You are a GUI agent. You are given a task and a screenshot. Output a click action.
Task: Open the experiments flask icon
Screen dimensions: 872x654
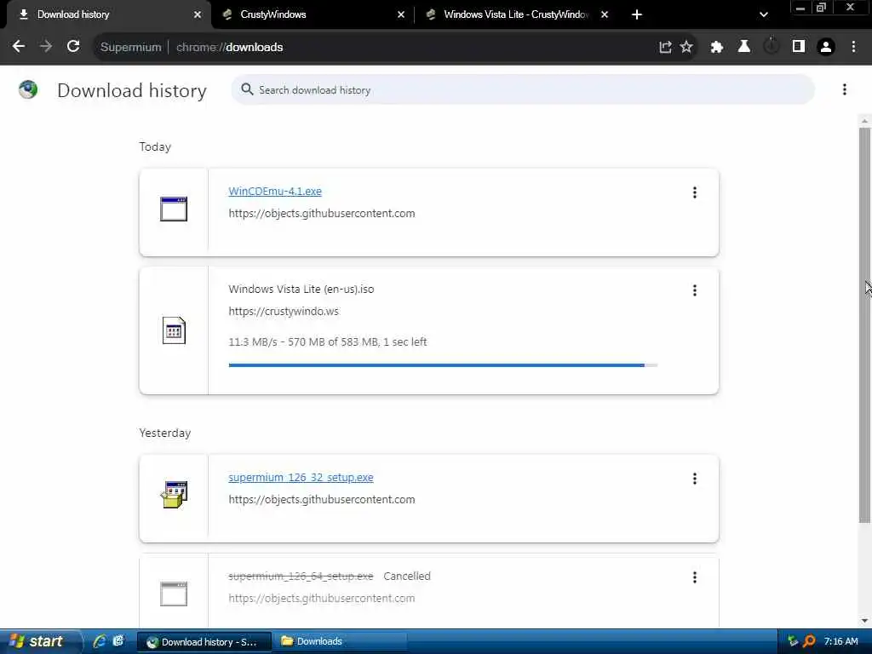[x=744, y=47]
